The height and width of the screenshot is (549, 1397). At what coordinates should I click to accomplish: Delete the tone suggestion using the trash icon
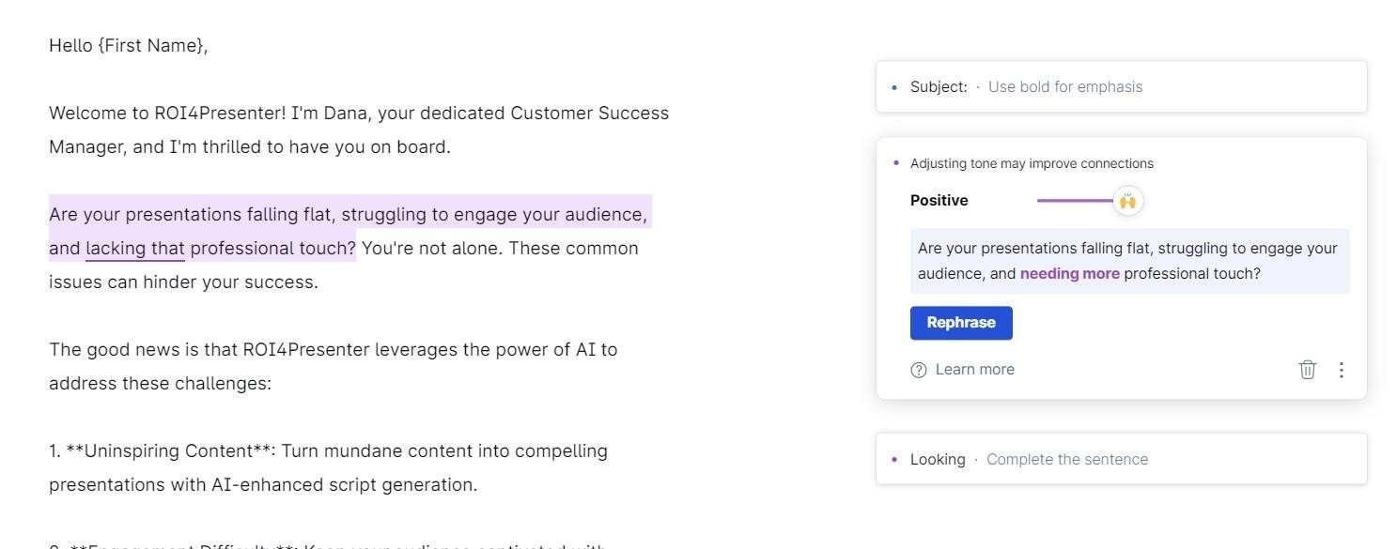click(1307, 369)
